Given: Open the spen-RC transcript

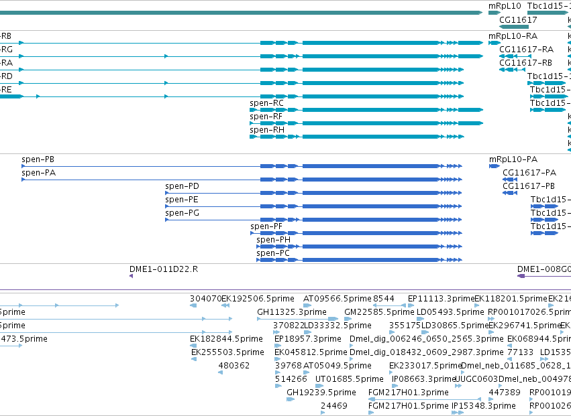Looking at the screenshot, I should click(266, 103).
